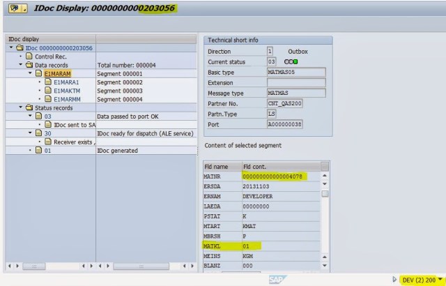Select 'Receiver exists' status entry

click(75, 142)
